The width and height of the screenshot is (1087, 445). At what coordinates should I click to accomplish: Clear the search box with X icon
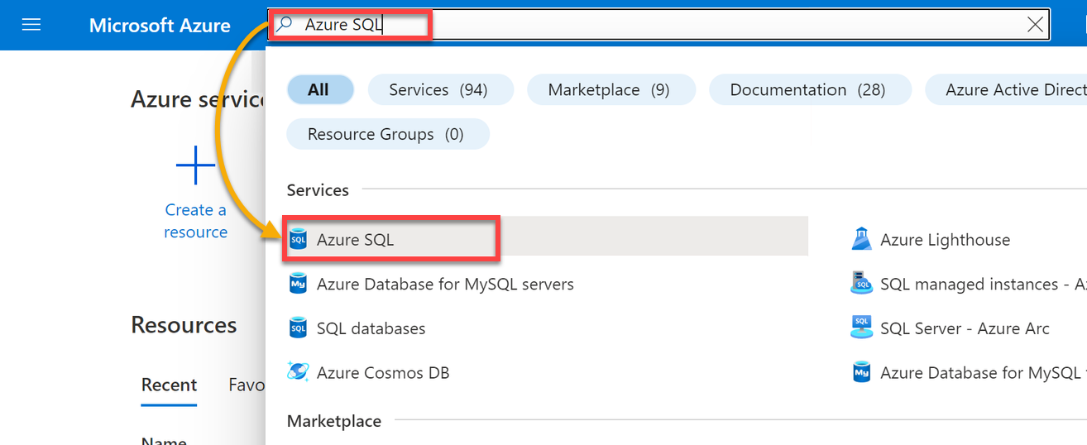click(1035, 25)
